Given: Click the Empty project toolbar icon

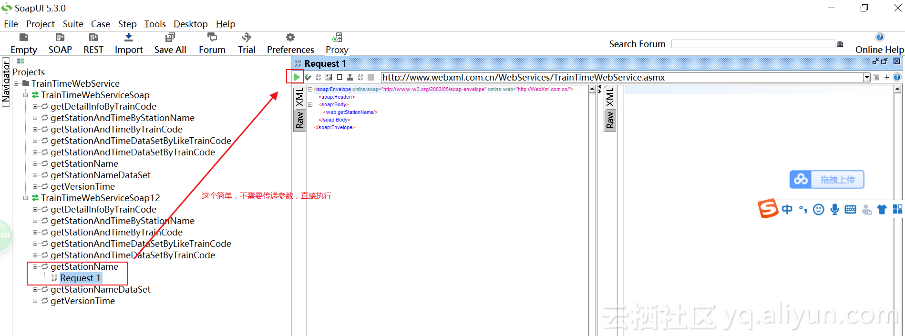Looking at the screenshot, I should pyautogui.click(x=24, y=38).
